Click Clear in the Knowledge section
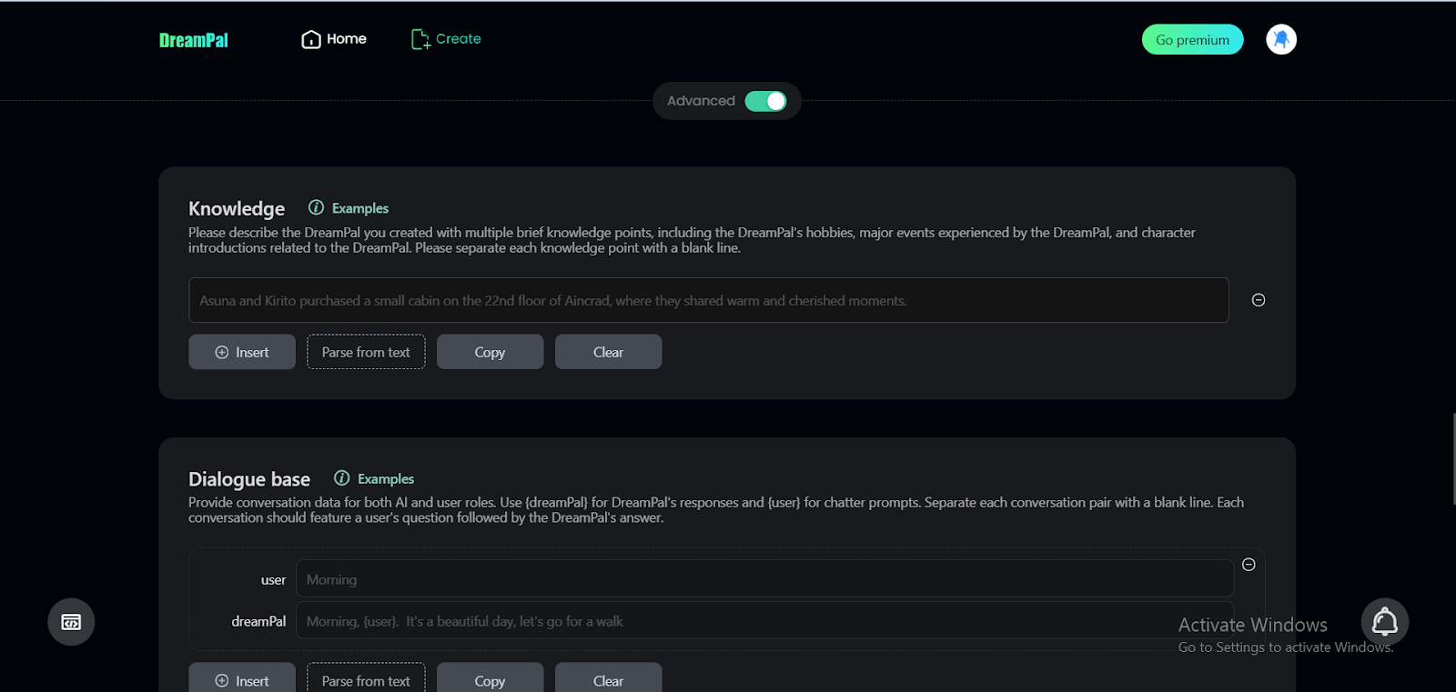 point(608,352)
